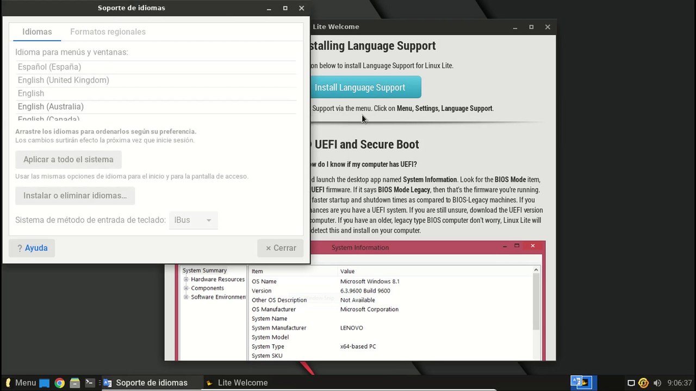Select System Summary in the tree
The image size is (696, 391).
point(204,270)
